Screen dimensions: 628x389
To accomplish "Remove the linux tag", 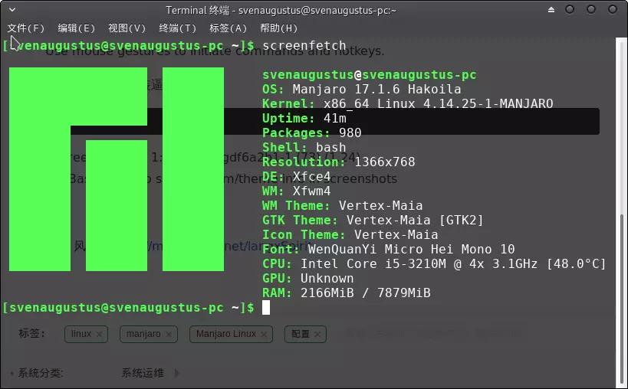I will 99,334.
